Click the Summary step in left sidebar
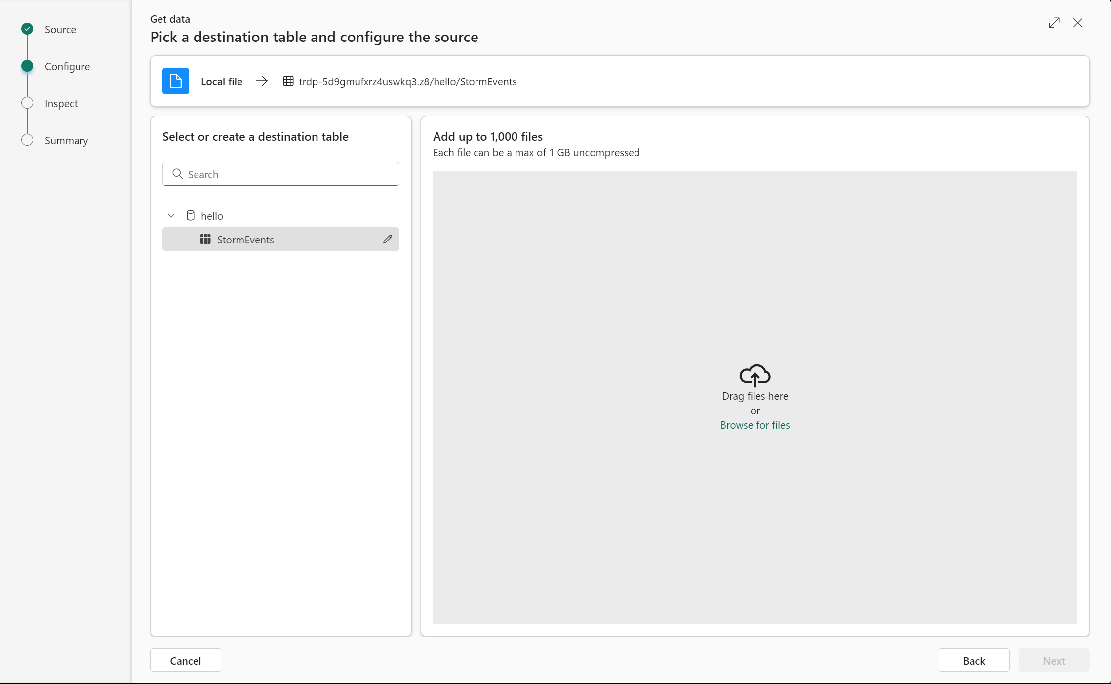Image resolution: width=1111 pixels, height=684 pixels. (x=67, y=140)
